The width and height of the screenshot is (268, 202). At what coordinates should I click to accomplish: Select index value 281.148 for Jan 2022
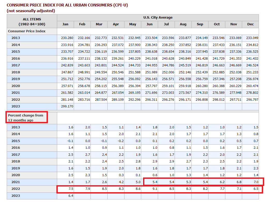(67, 100)
